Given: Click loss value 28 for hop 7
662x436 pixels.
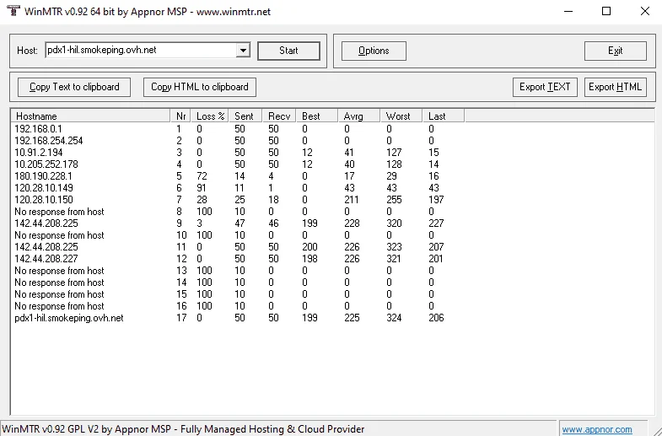Looking at the screenshot, I should [202, 200].
